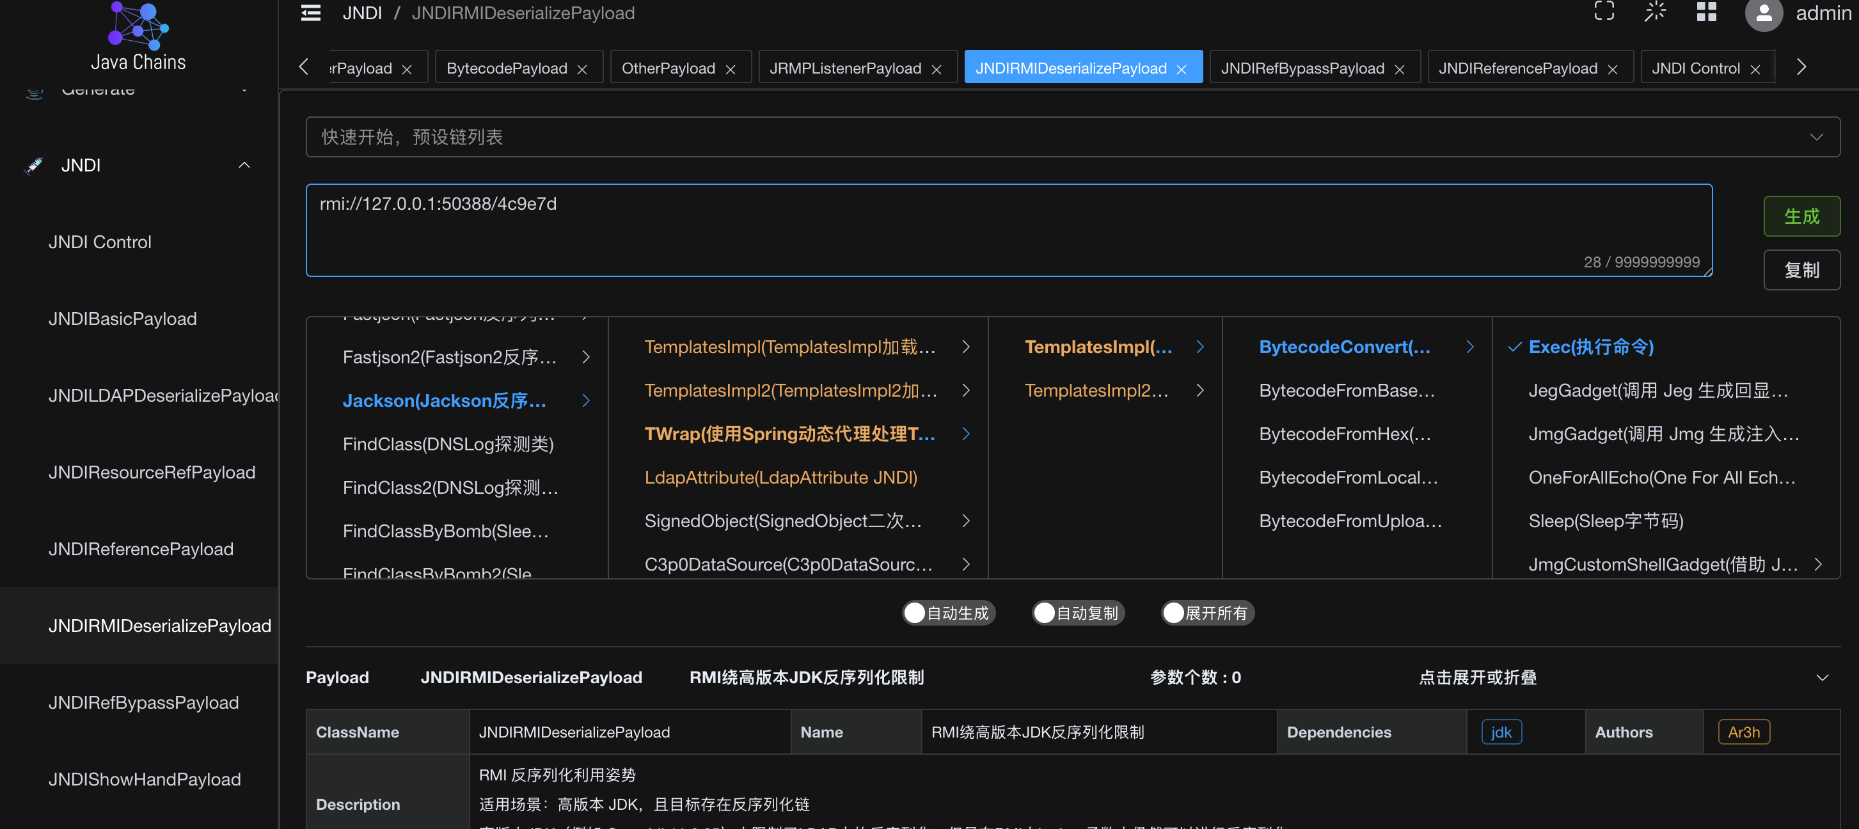Click the admin user avatar
Viewport: 1859px width, 829px height.
click(x=1763, y=13)
